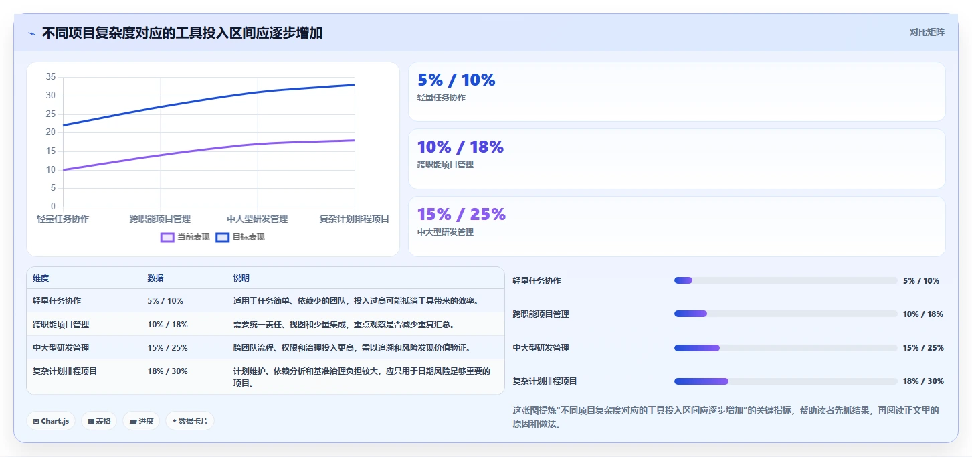Click the 跨职能项目管理 label on the chart axis
This screenshot has height=457, width=972.
(160, 219)
